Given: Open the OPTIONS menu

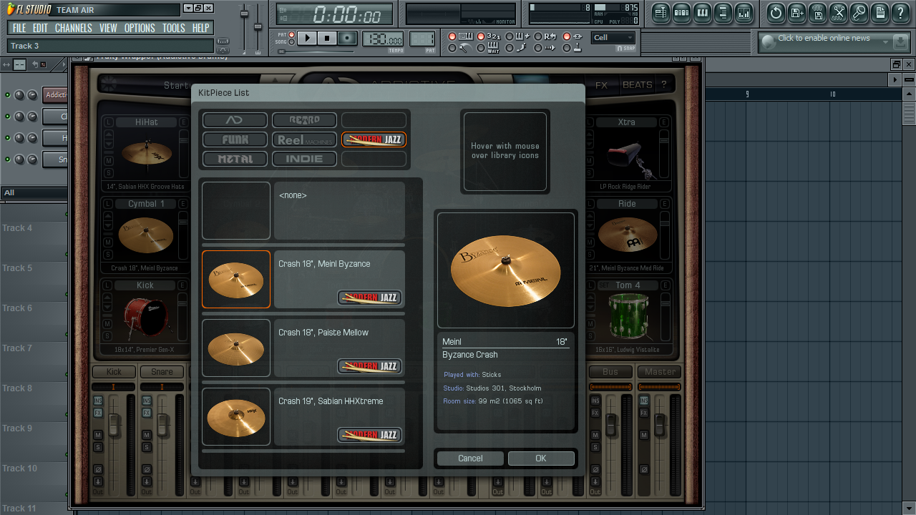Looking at the screenshot, I should pos(140,28).
